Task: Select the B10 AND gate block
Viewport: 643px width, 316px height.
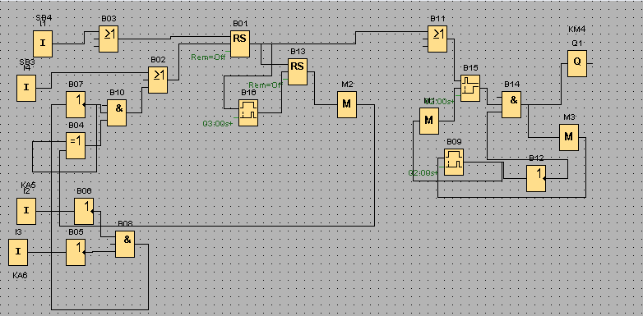Action: [117, 112]
